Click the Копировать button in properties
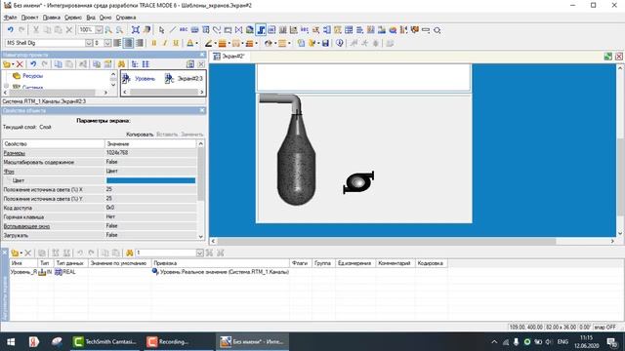 [140, 135]
